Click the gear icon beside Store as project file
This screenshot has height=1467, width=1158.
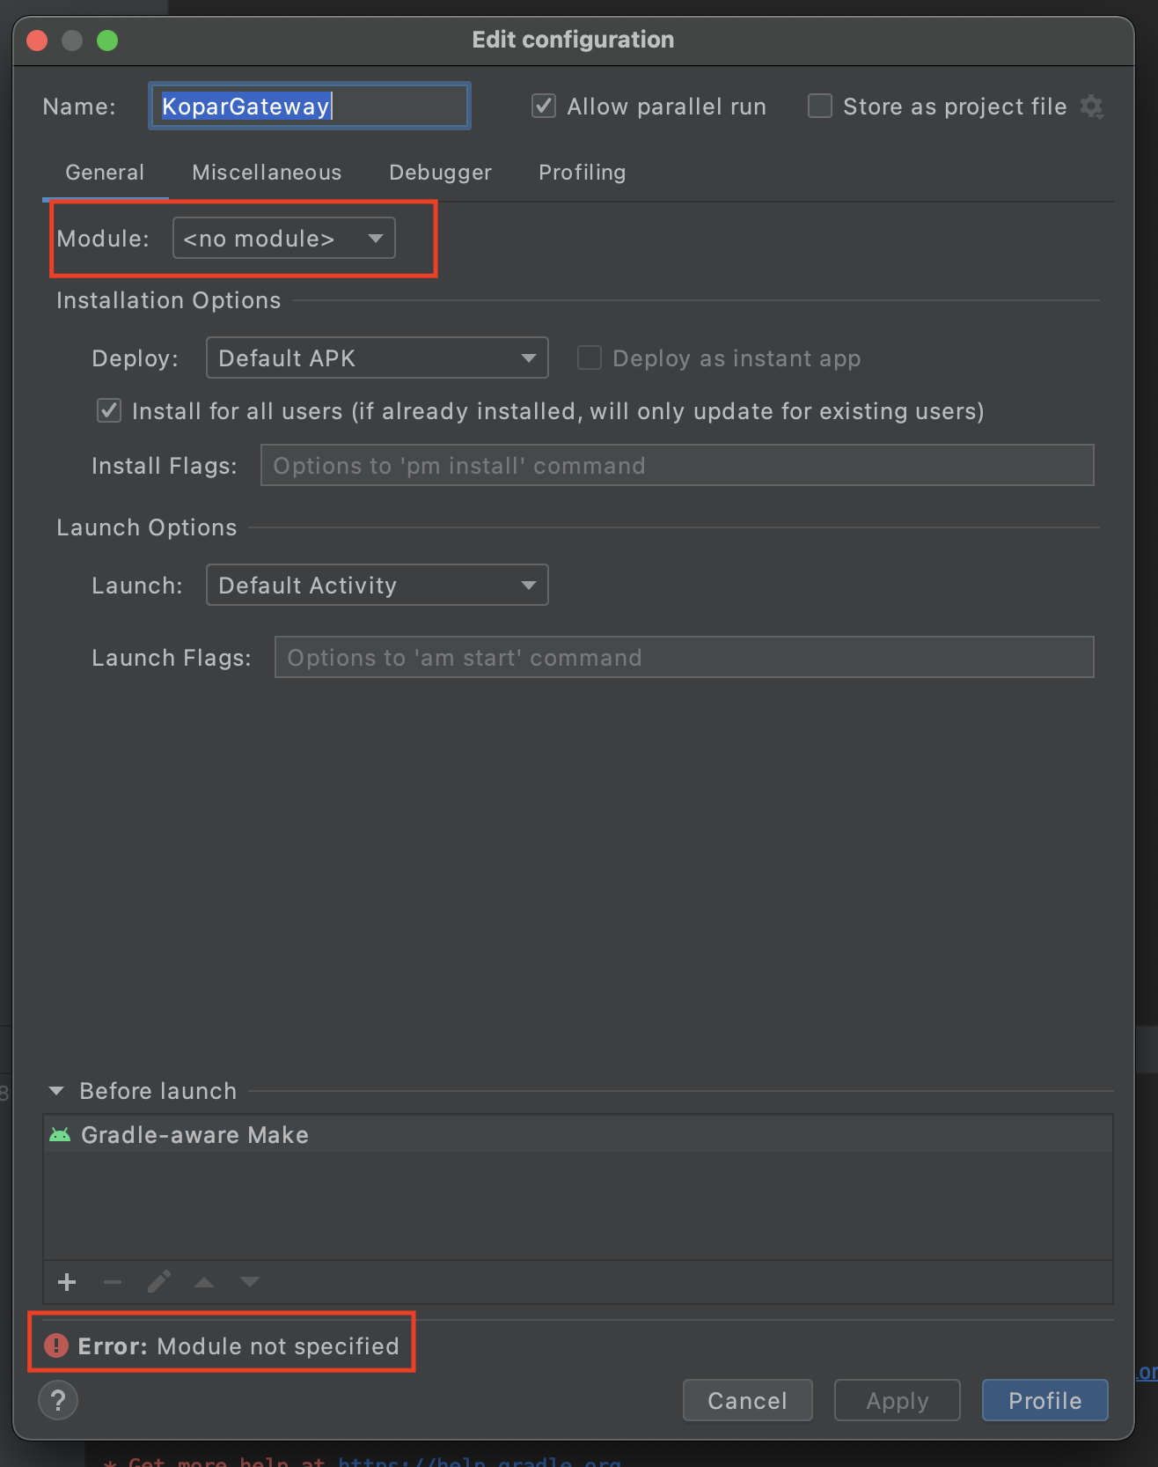coord(1092,107)
